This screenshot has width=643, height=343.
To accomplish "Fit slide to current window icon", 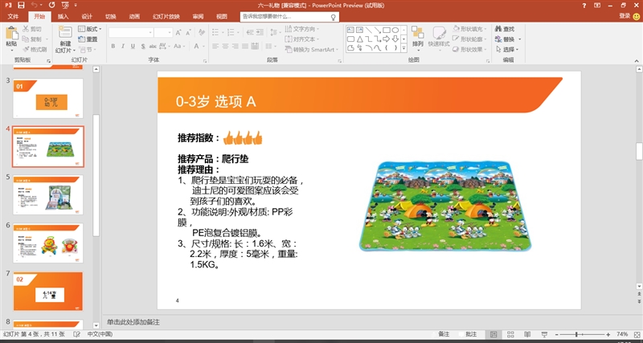I will click(x=637, y=334).
